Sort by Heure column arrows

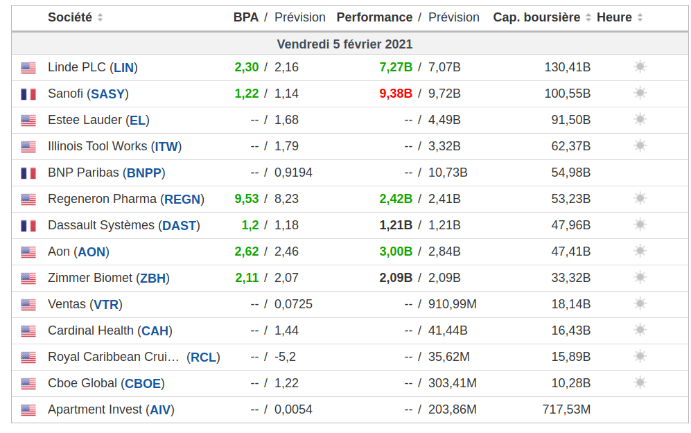click(x=640, y=18)
